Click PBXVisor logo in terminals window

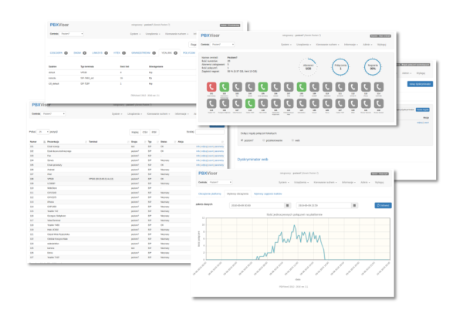(59, 25)
